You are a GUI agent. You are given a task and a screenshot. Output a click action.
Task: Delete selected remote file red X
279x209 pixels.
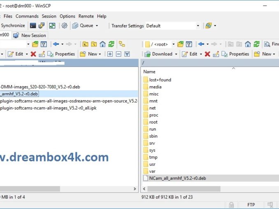pyautogui.click(x=207, y=54)
